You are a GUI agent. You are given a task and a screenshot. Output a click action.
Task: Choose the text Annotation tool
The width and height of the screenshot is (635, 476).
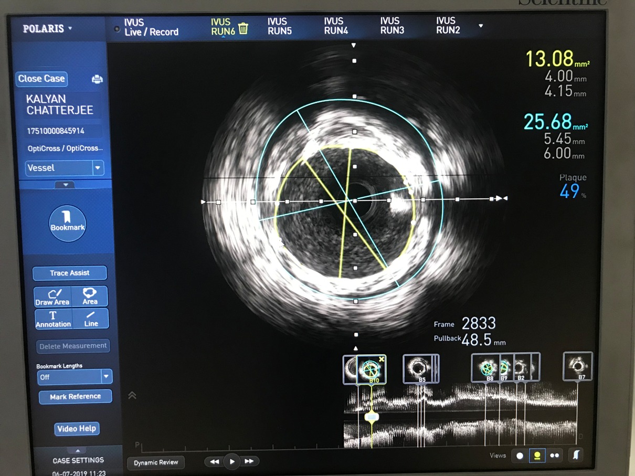click(x=53, y=319)
